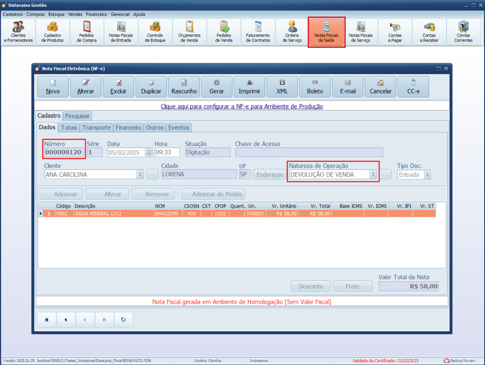The image size is (485, 365).
Task: Open Controle de Estoque module
Action: pyautogui.click(x=155, y=32)
